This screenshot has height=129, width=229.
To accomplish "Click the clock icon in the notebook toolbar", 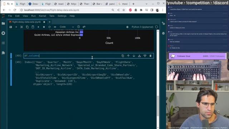I will (79, 27).
